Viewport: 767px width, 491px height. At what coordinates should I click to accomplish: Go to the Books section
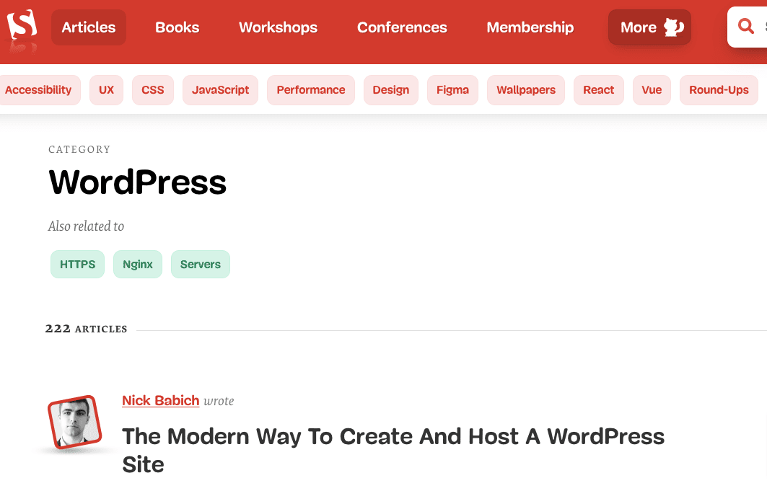coord(177,27)
